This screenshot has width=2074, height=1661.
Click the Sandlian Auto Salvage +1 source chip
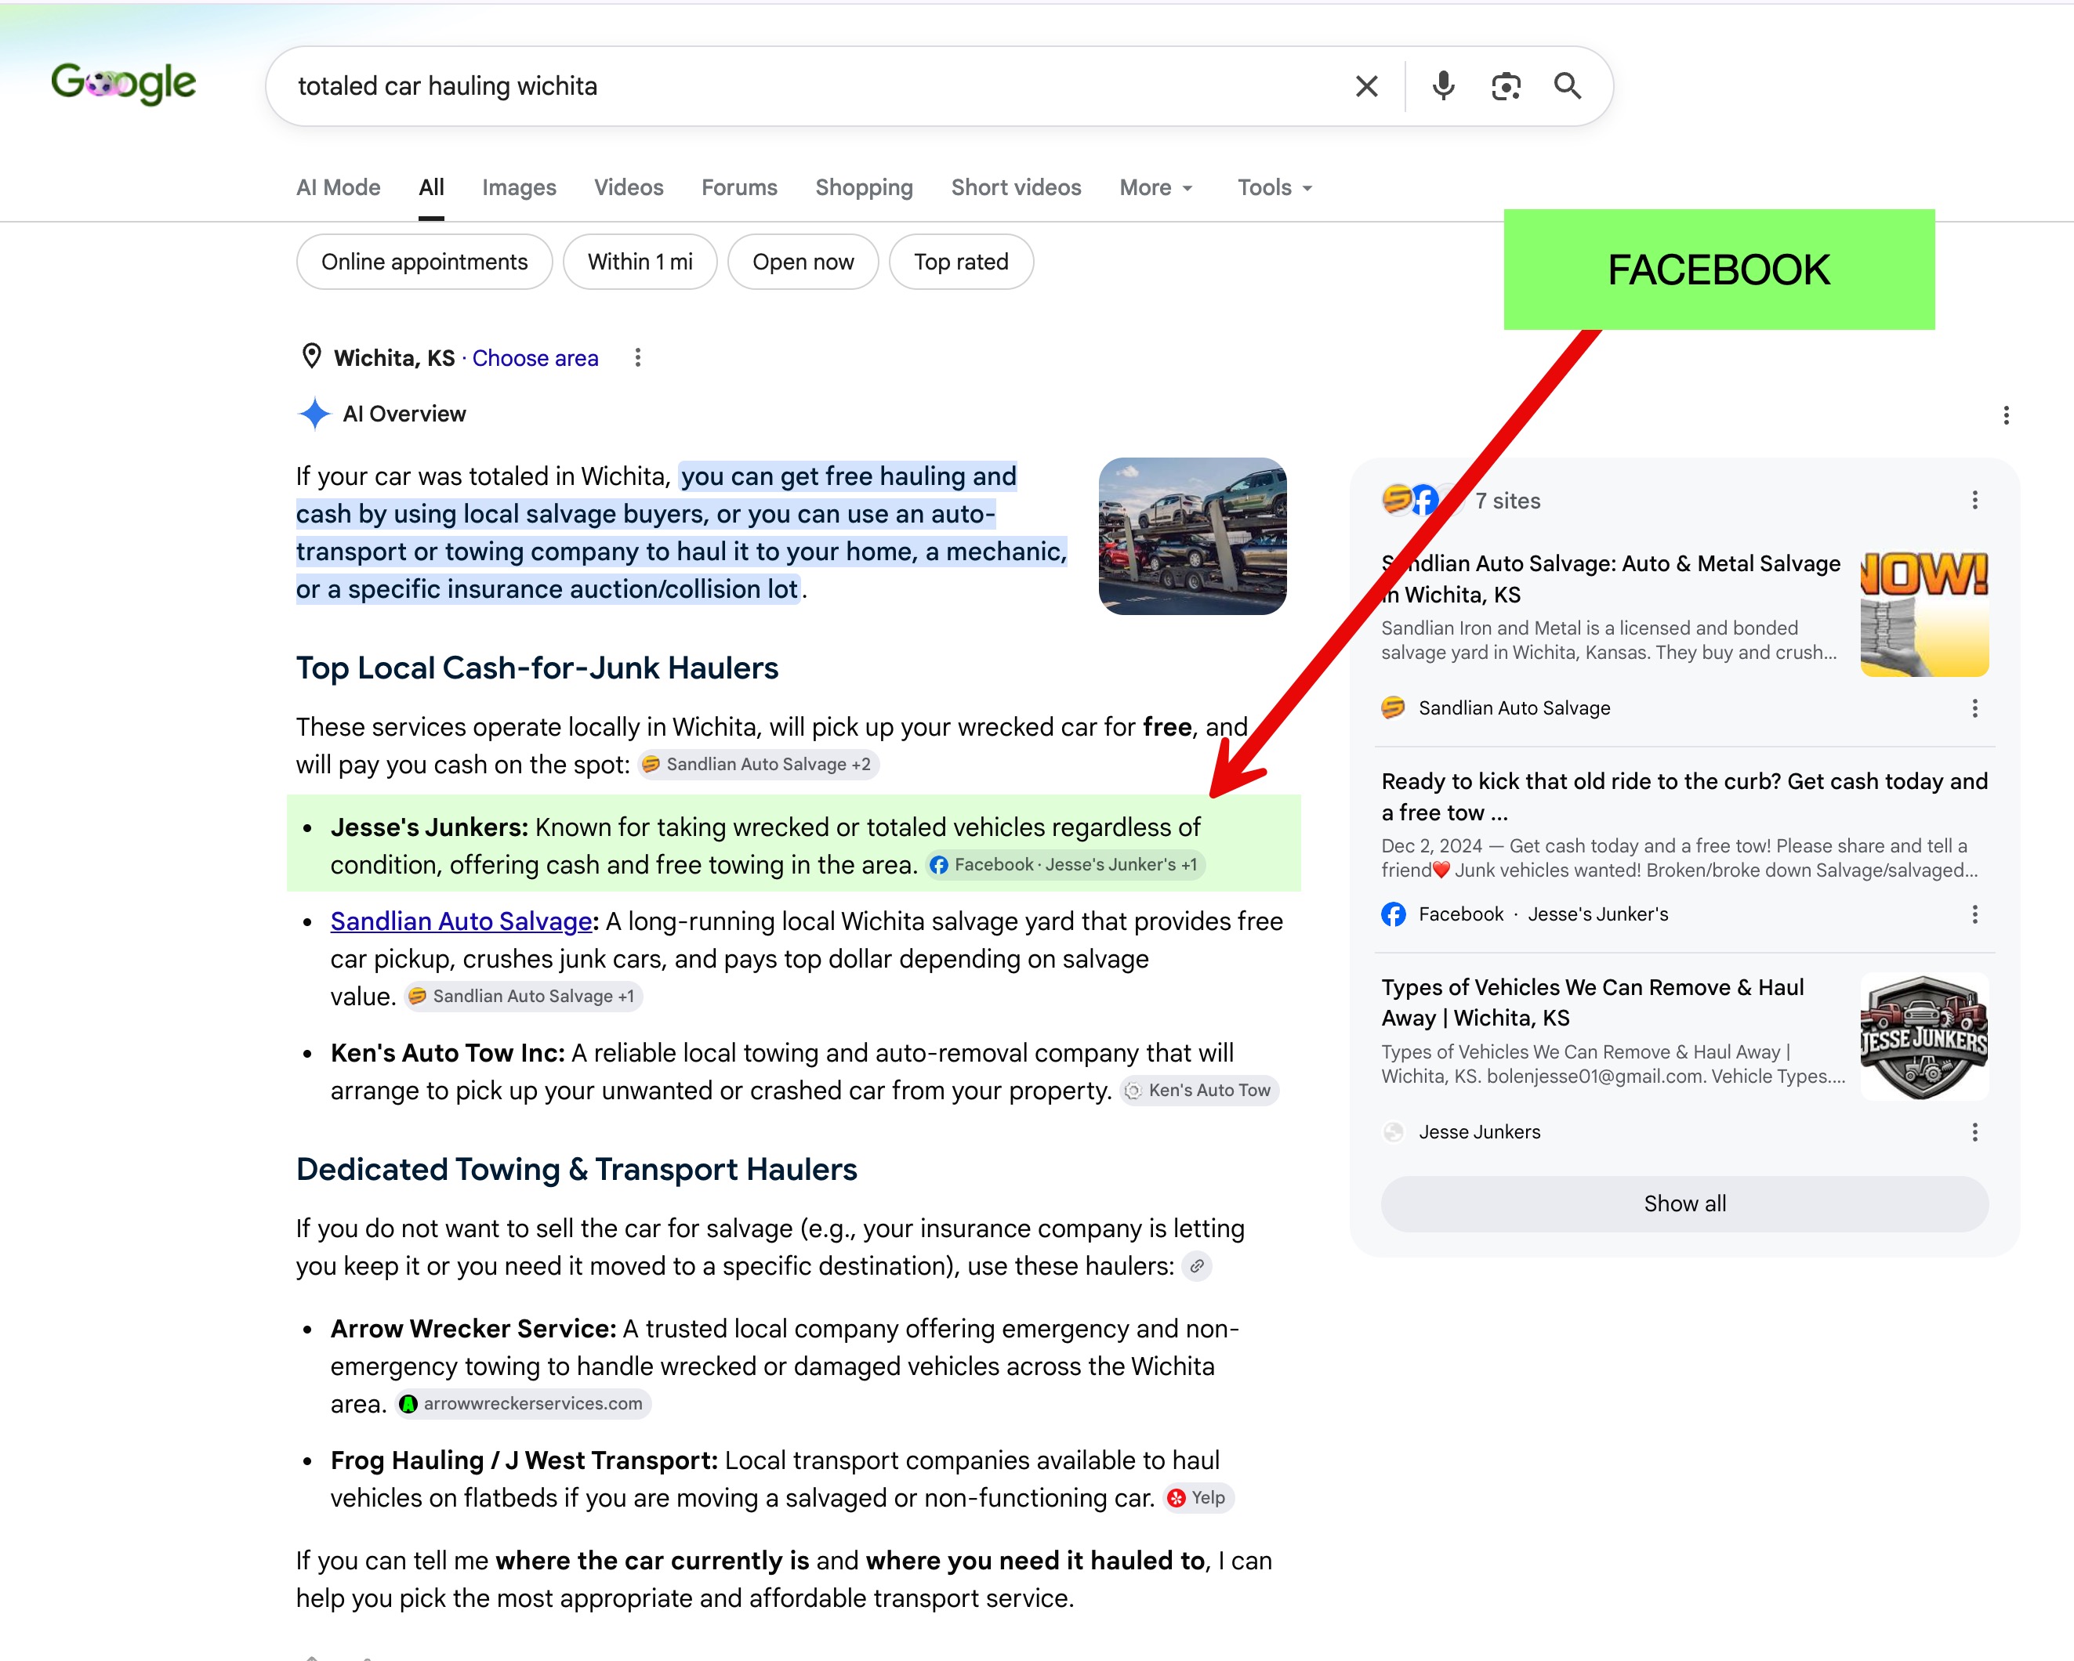point(524,997)
